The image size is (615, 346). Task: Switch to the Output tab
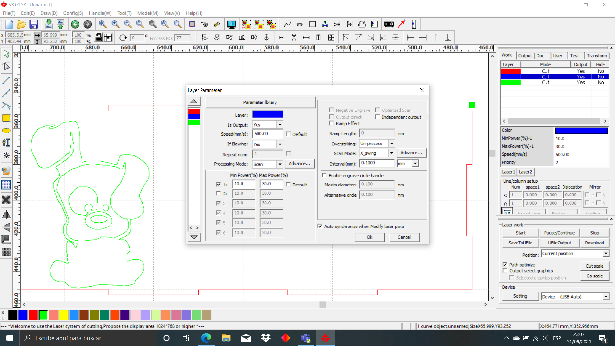coord(525,55)
